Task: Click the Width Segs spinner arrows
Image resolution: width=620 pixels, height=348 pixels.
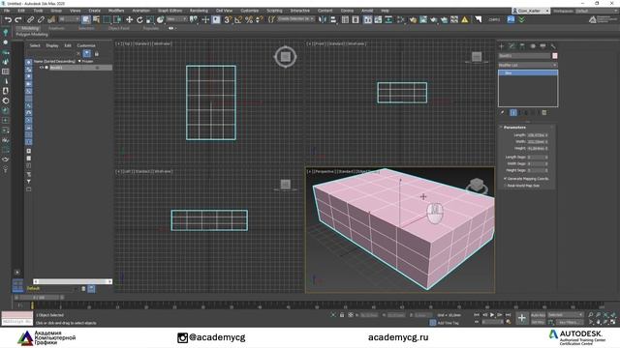Action: 546,163
